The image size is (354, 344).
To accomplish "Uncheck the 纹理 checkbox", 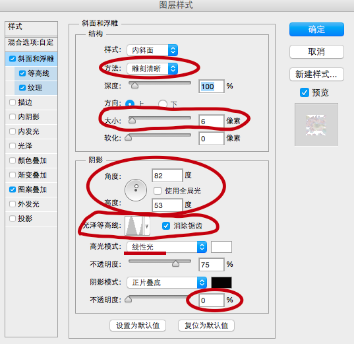I will click(22, 88).
